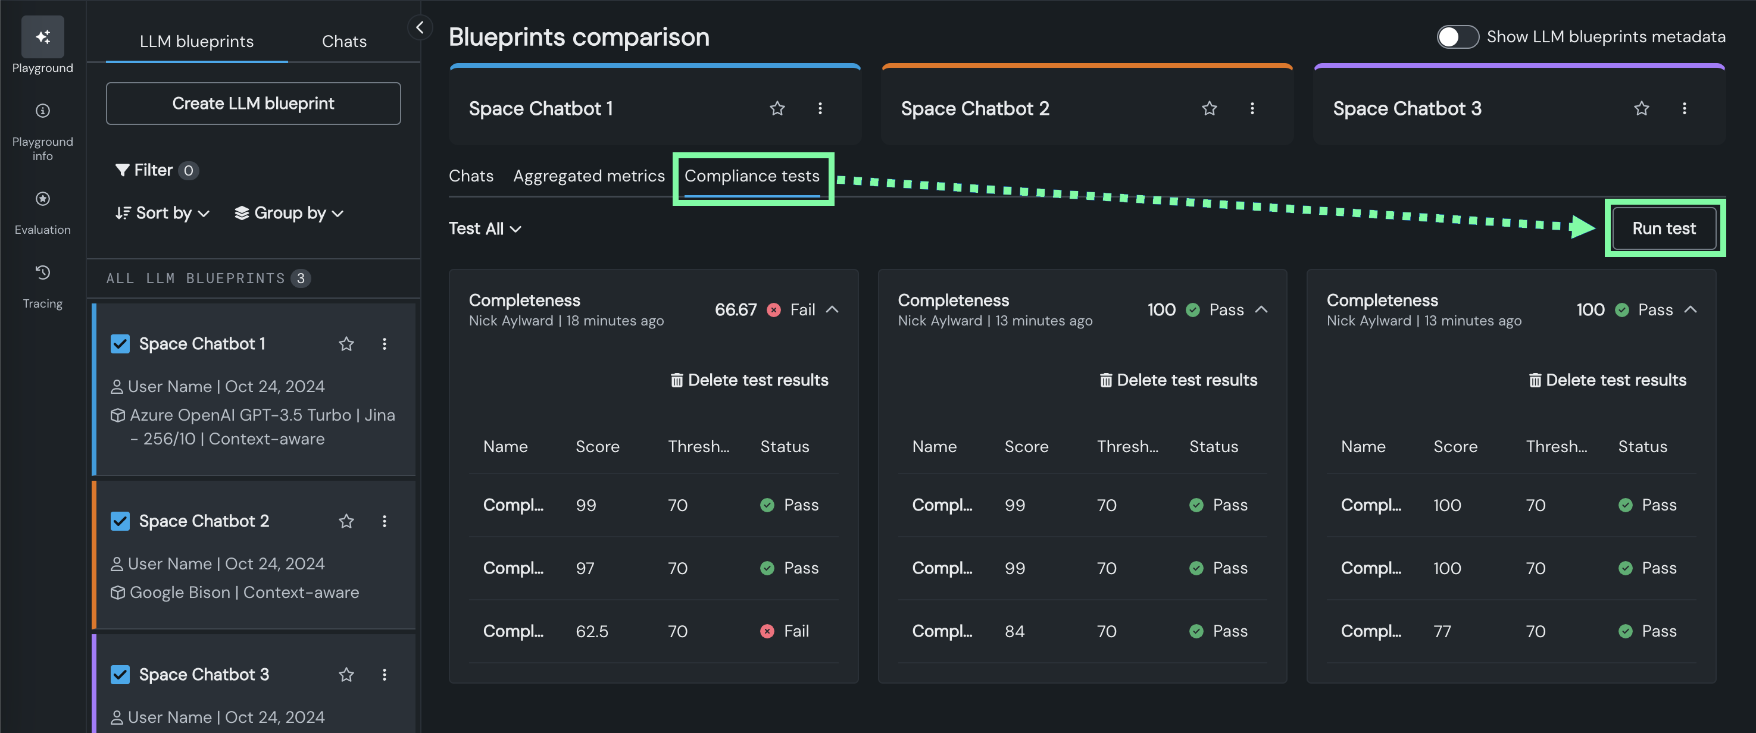The width and height of the screenshot is (1756, 733).
Task: Click the Run test button
Action: tap(1663, 228)
